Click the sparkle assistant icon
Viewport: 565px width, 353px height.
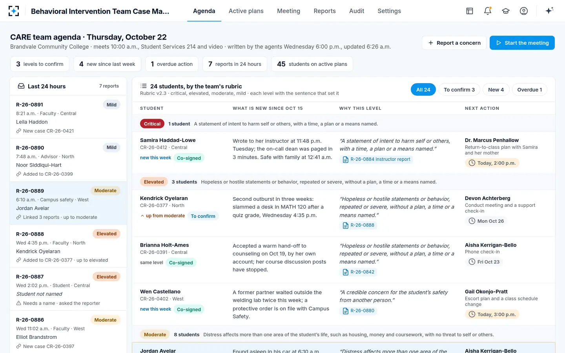click(x=549, y=11)
